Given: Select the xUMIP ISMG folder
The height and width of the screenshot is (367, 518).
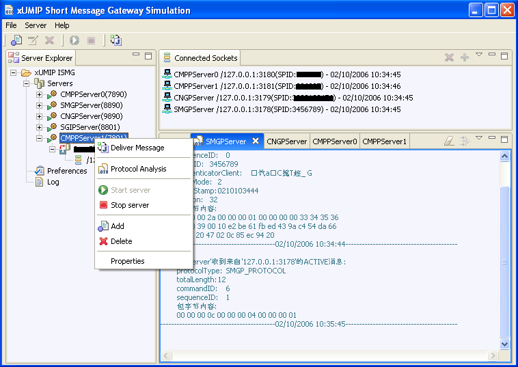Looking at the screenshot, I should (55, 72).
